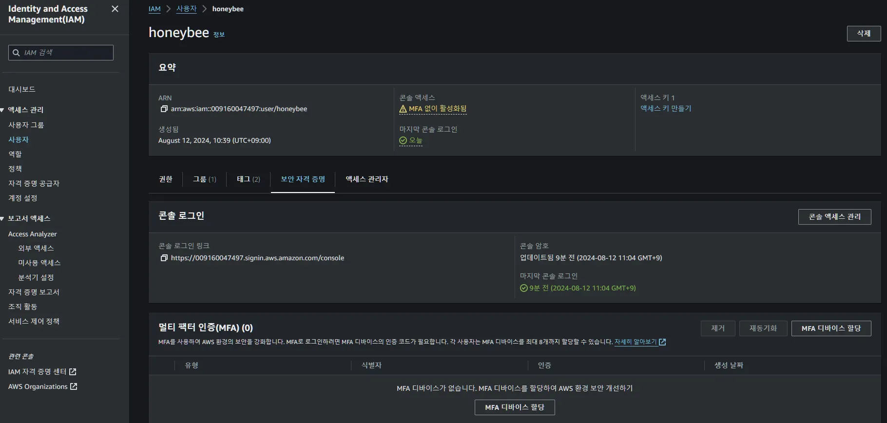Screen dimensions: 887x423
Task: Click the 9분 전 last console login text
Action: click(583, 288)
